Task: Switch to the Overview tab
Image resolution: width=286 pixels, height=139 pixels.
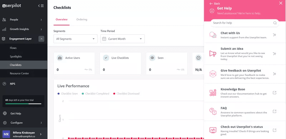Action: coord(61,20)
